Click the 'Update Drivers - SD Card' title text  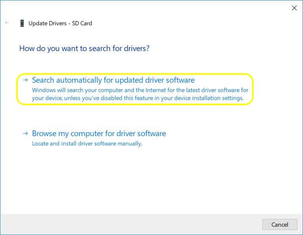tap(60, 23)
